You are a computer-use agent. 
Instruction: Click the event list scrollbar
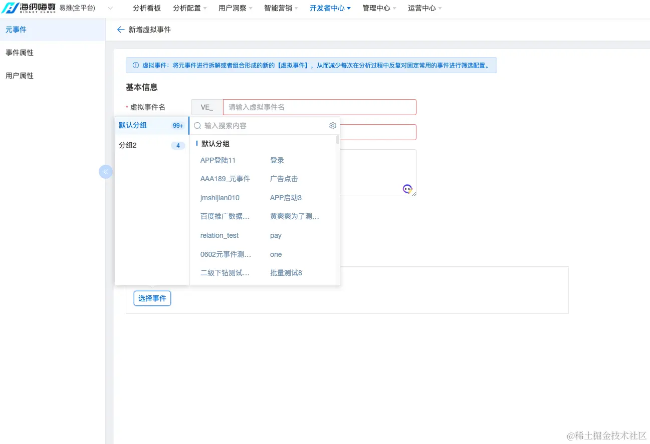pyautogui.click(x=338, y=140)
